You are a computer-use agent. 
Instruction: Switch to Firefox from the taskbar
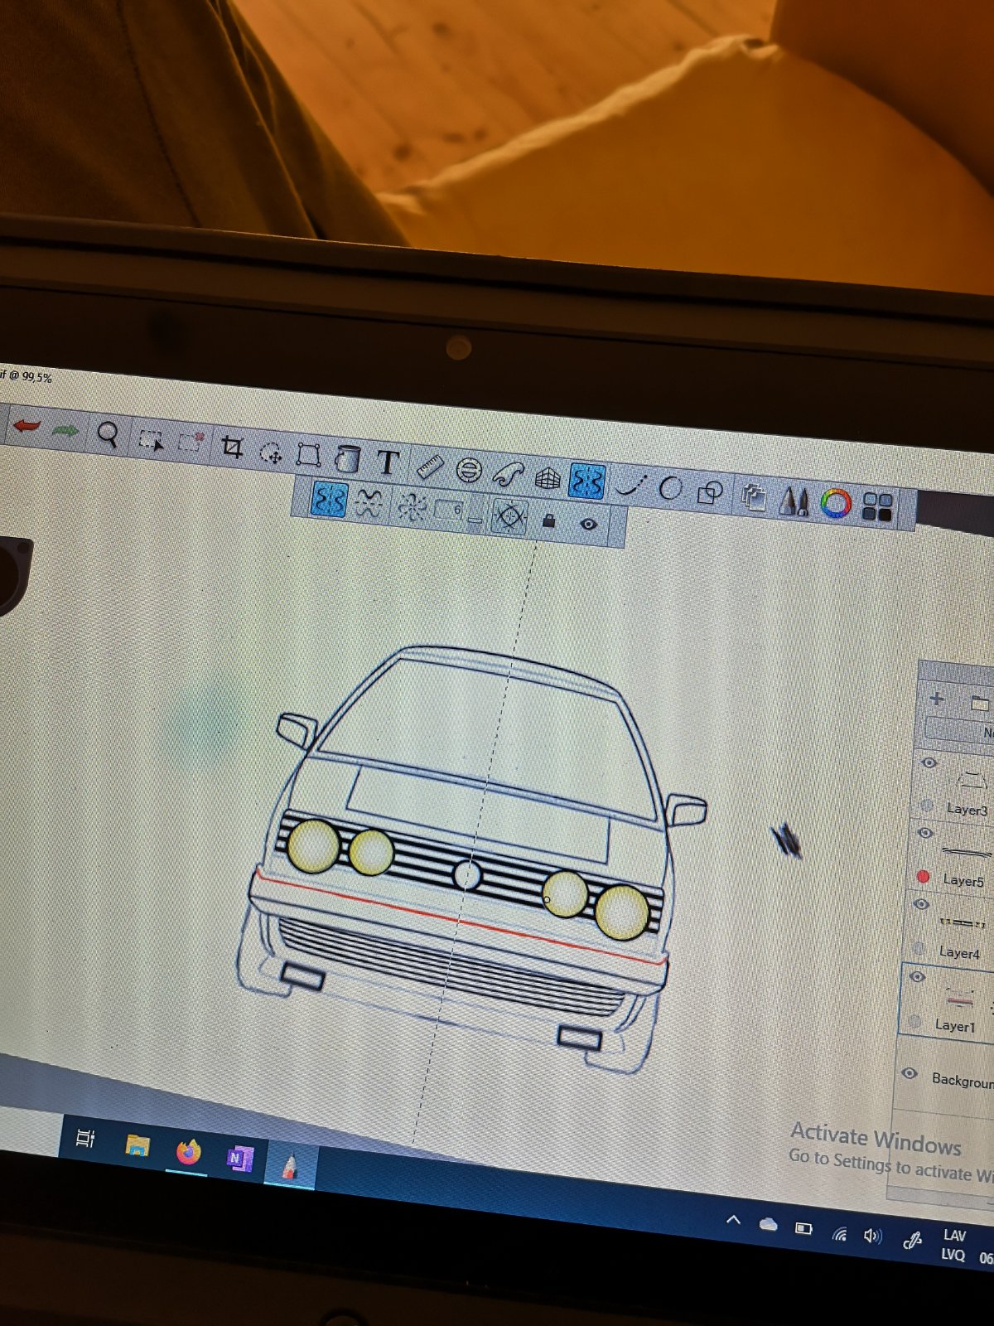pos(189,1152)
